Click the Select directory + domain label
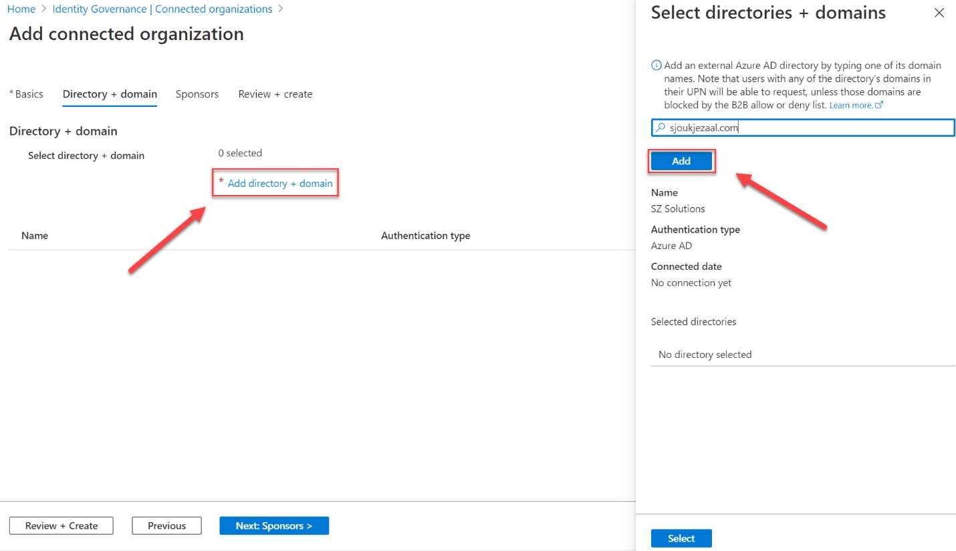The image size is (956, 551). click(86, 156)
